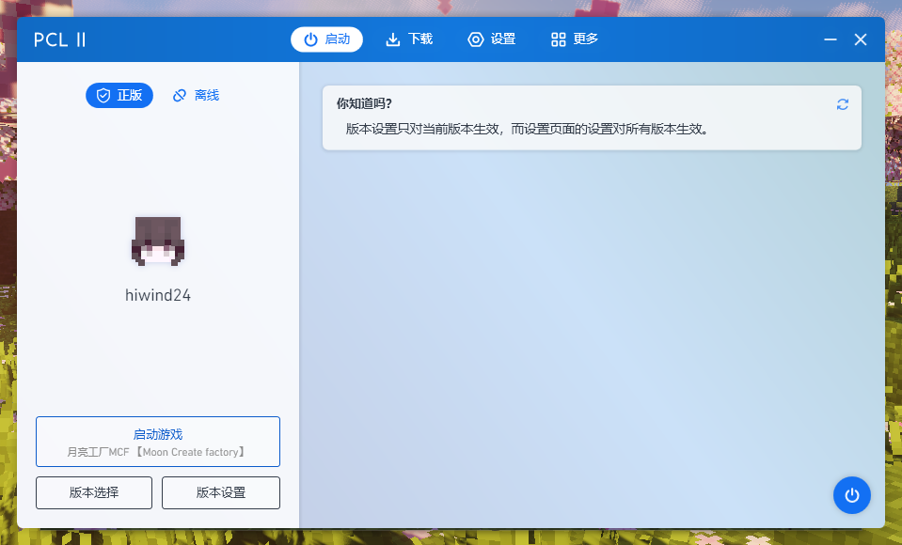Click the 你知道吗? card title
902x545 pixels.
coord(364,103)
